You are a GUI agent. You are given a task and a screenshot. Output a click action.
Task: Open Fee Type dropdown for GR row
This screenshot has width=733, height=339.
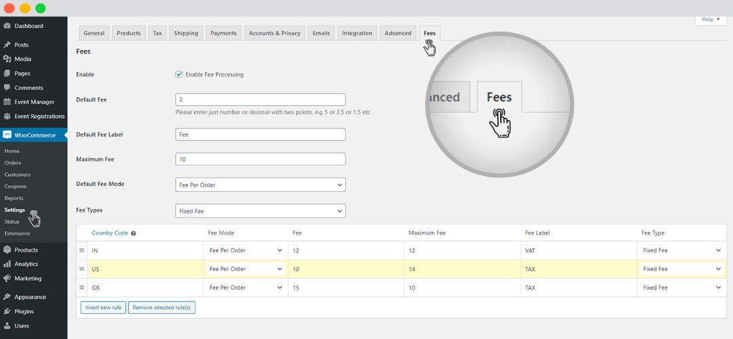[681, 287]
